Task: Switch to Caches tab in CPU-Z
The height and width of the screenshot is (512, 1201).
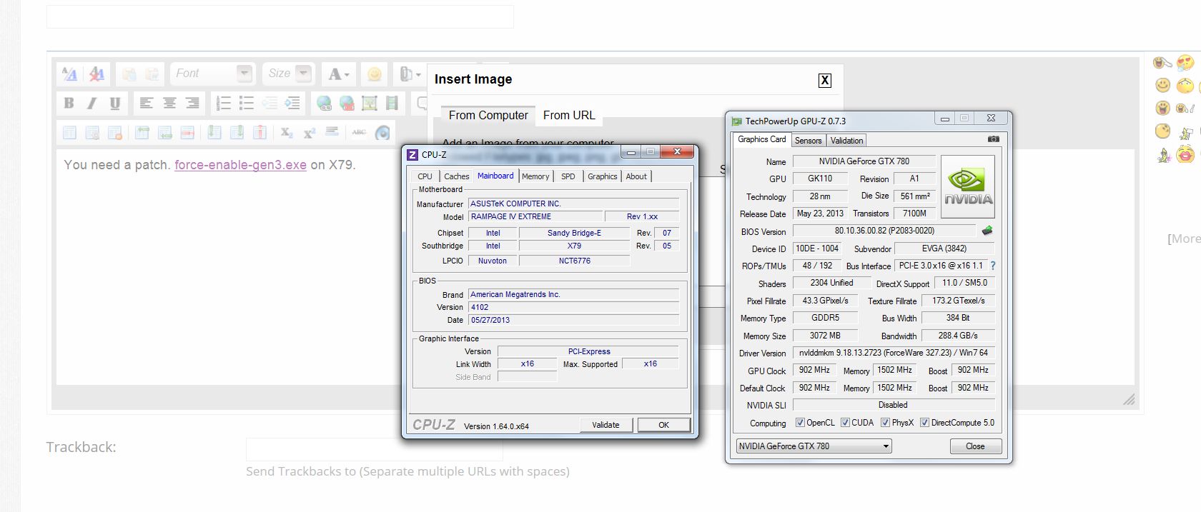Action: point(456,176)
